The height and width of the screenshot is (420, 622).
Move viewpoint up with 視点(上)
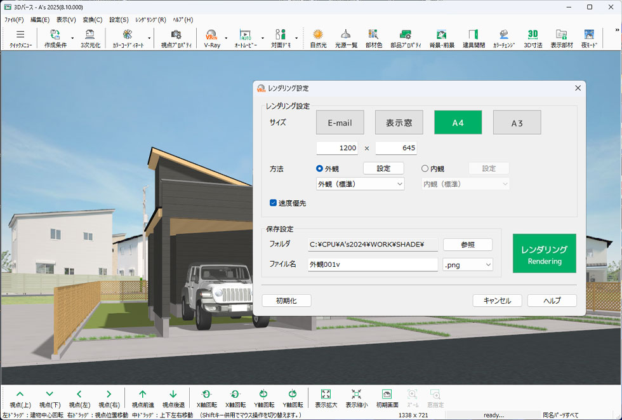coord(20,398)
